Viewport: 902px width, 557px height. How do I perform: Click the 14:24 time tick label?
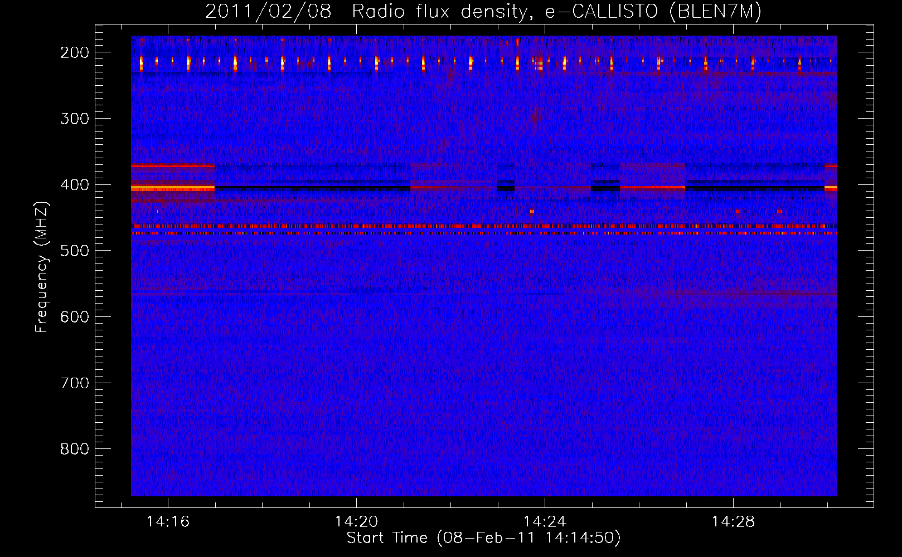click(x=545, y=522)
